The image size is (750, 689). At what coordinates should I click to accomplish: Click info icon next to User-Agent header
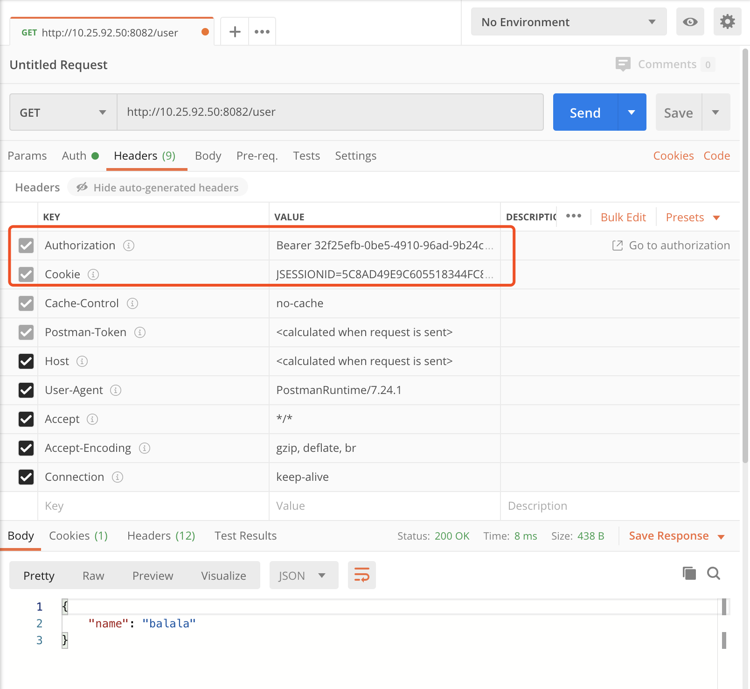(x=116, y=390)
